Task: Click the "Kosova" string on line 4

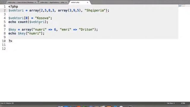Action: pyautogui.click(x=42, y=18)
